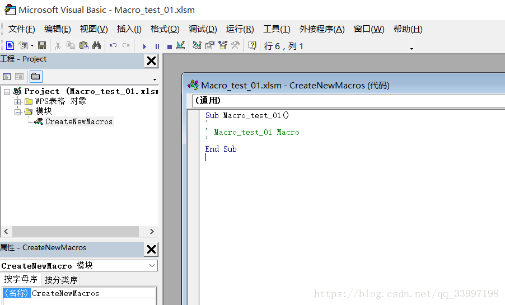Click the Sub Macro_test_01() code line
The width and height of the screenshot is (505, 305).
pyautogui.click(x=247, y=116)
